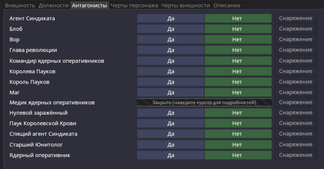Set Блоб to Нет
Screen dimensions: 324x169
click(237, 29)
